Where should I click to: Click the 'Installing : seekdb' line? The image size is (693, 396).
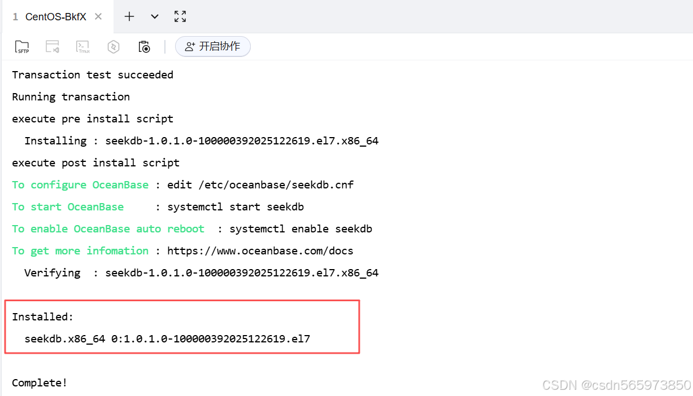point(201,140)
